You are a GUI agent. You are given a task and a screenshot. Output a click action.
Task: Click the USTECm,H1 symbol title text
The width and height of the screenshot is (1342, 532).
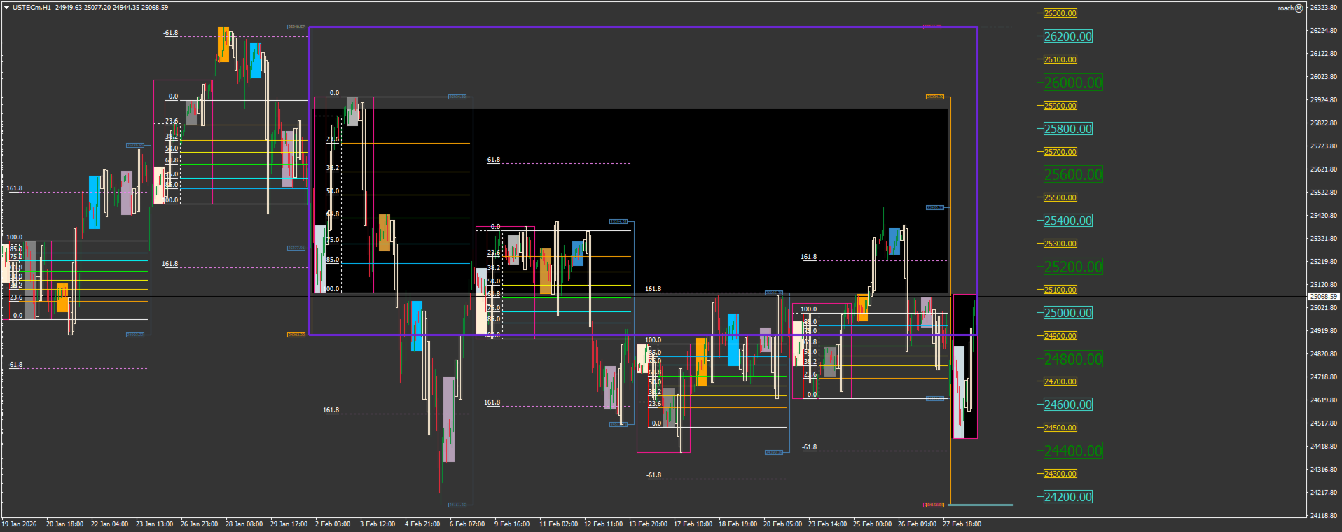[32, 8]
